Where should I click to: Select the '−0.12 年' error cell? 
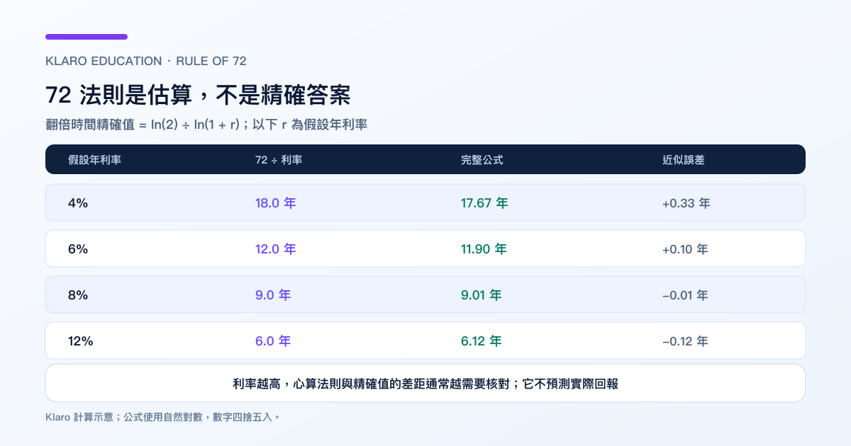click(x=685, y=341)
